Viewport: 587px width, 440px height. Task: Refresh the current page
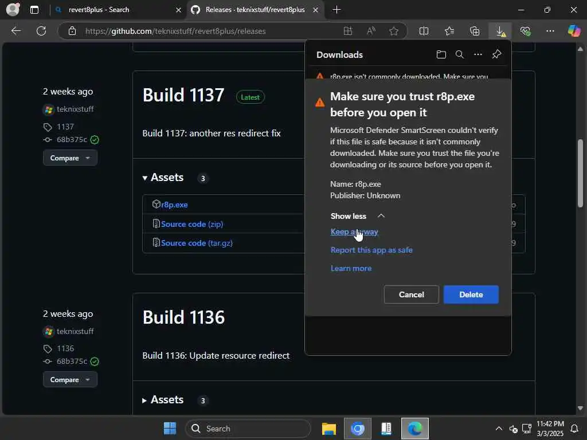[41, 31]
